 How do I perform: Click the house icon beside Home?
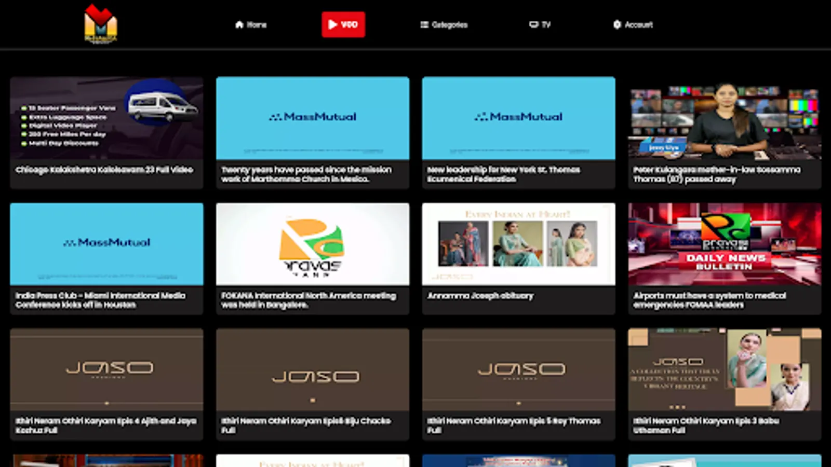tap(239, 24)
